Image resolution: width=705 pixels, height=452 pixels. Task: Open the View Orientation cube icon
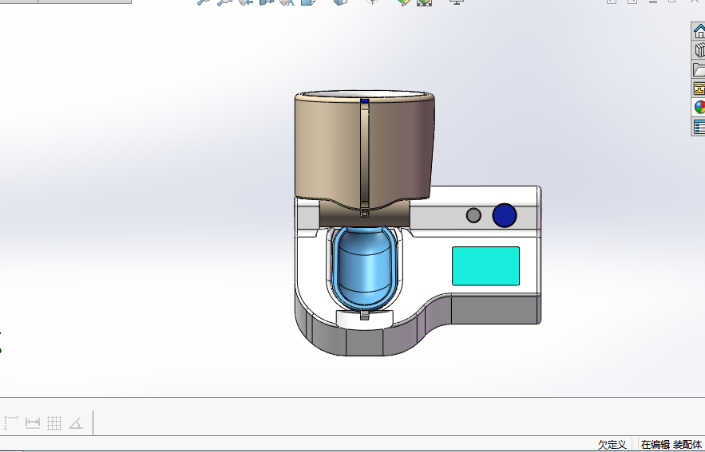click(x=308, y=2)
